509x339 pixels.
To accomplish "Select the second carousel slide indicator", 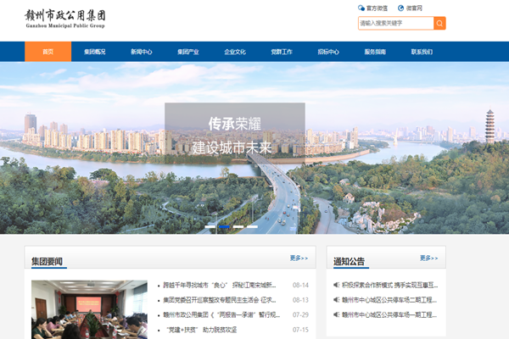I will tap(224, 227).
